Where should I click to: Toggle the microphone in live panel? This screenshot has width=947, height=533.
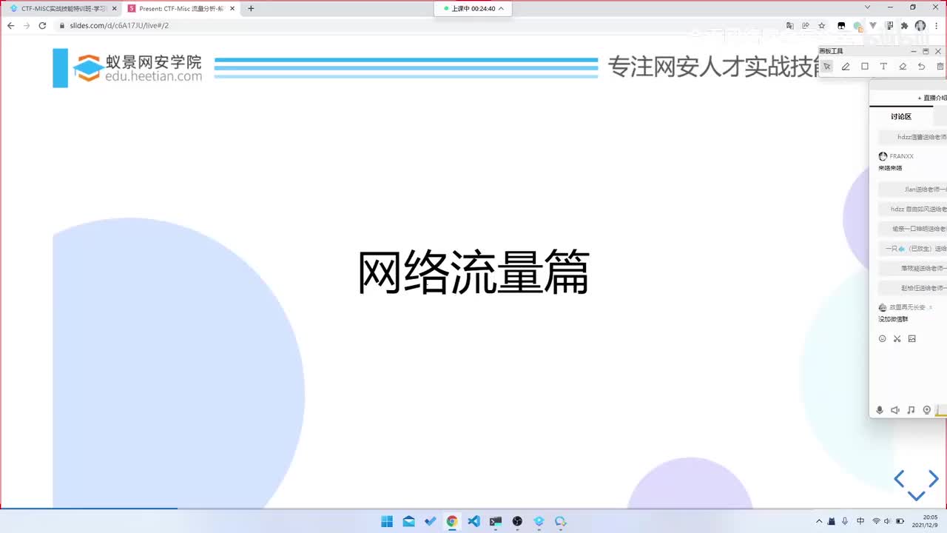880,410
